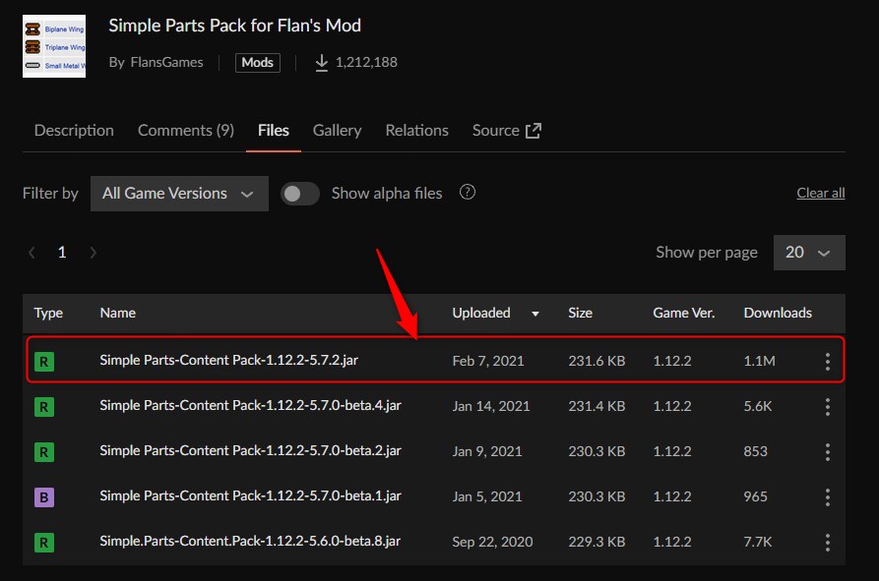Click the Name column header
Screen dimensions: 879x581
point(118,313)
